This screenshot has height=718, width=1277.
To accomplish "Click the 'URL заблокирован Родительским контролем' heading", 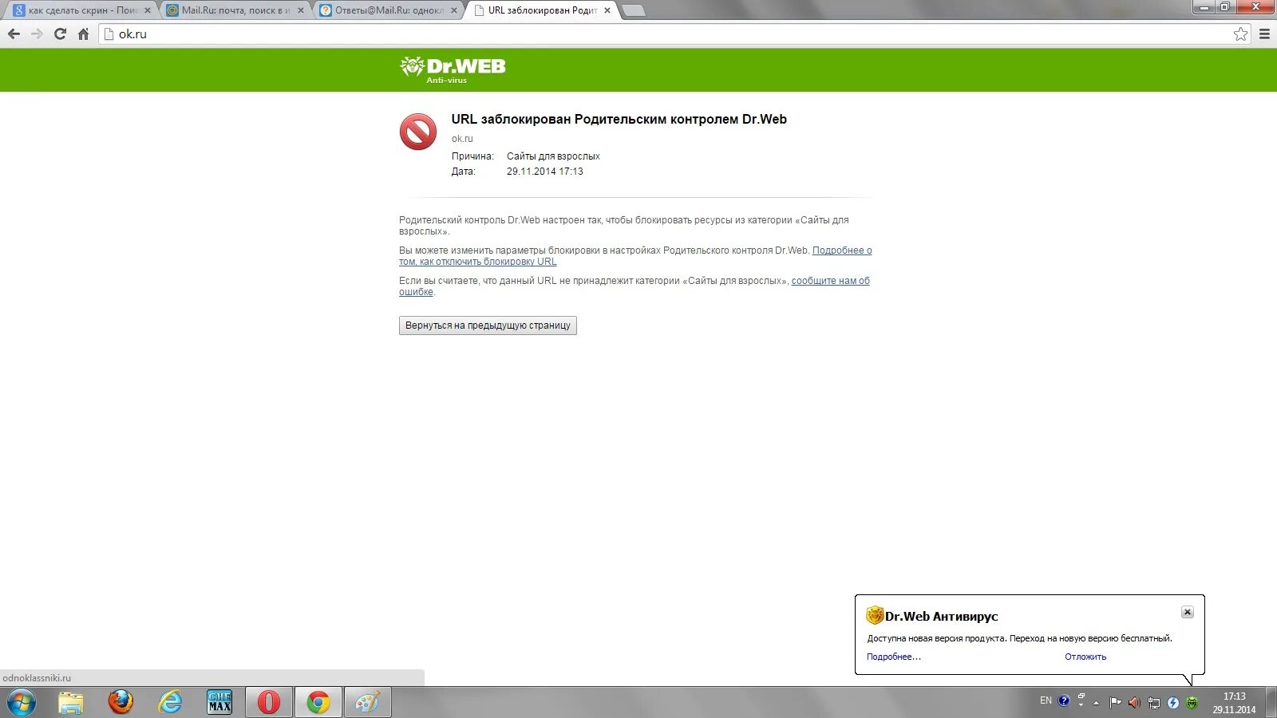I will pyautogui.click(x=619, y=119).
